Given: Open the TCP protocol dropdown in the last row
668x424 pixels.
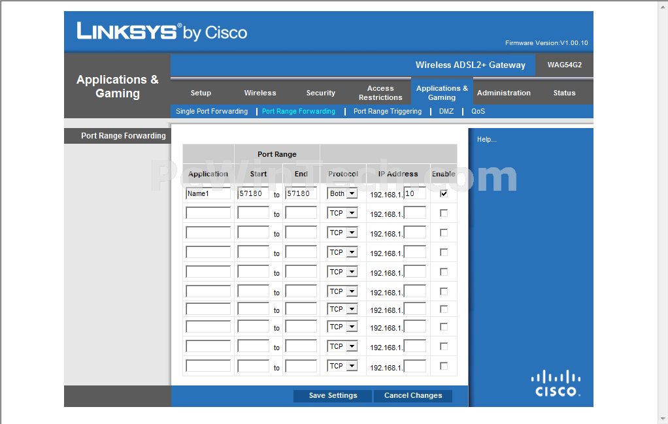Looking at the screenshot, I should pos(342,366).
